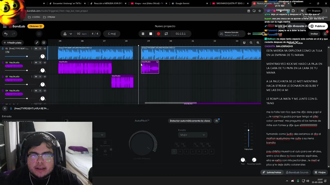Select the Voz/Audio clip on track 03

(x=122, y=81)
